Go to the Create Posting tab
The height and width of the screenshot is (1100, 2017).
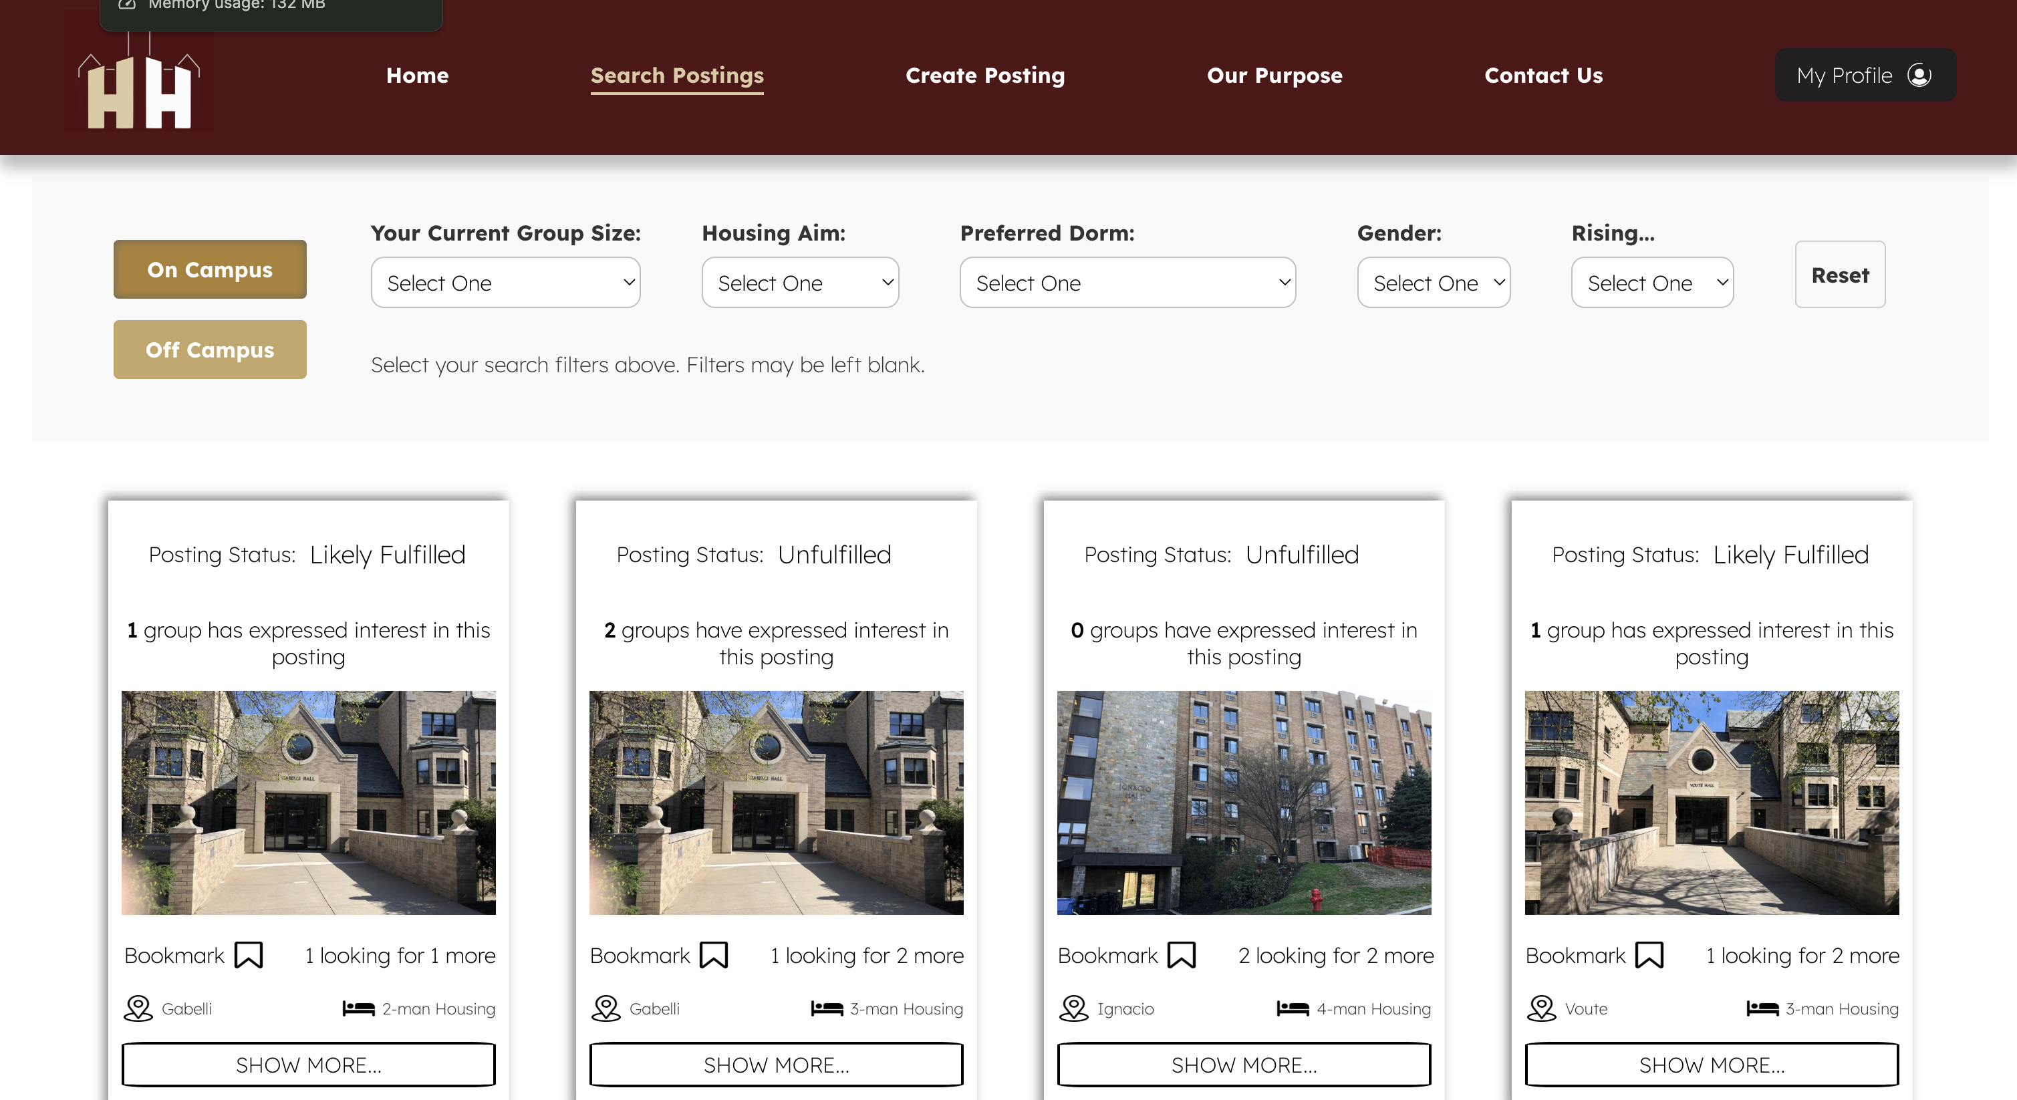[x=984, y=75]
